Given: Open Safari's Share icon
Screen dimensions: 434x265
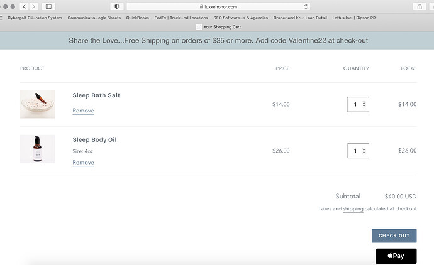Looking at the screenshot, I should (x=420, y=6).
